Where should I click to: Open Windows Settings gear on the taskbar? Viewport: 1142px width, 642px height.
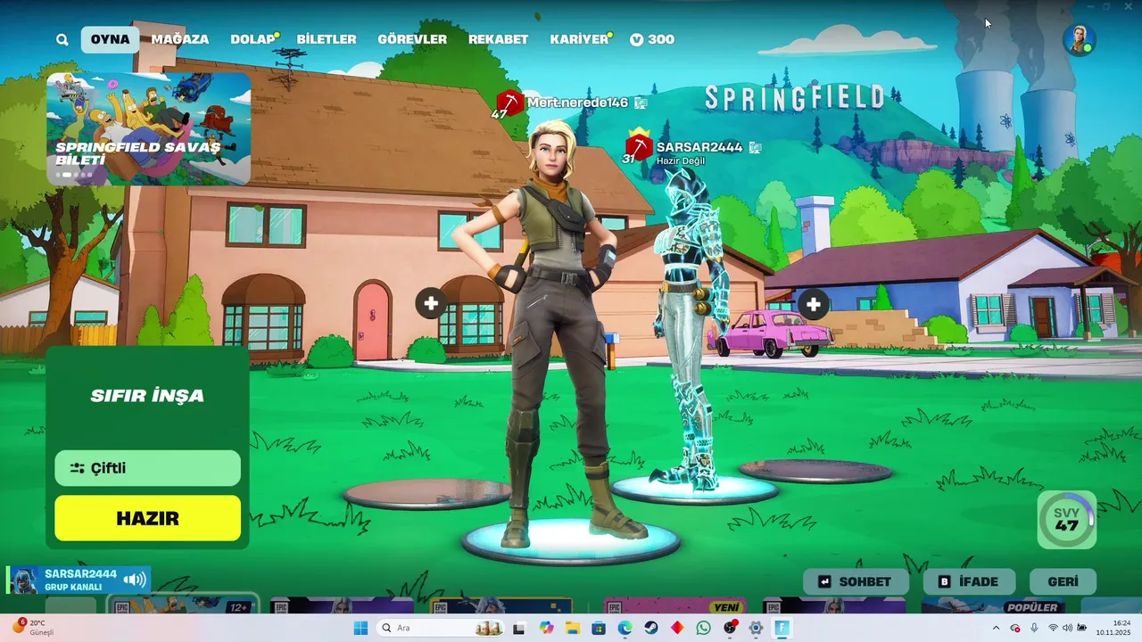point(756,628)
